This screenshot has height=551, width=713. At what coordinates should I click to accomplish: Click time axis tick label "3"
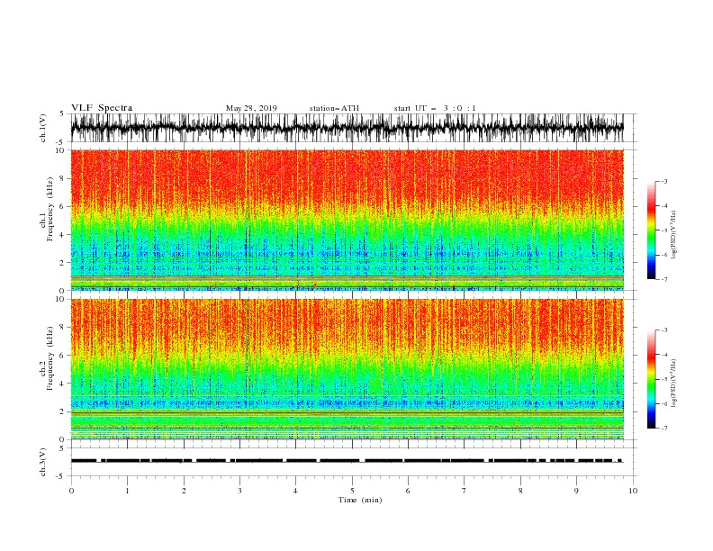pyautogui.click(x=239, y=491)
